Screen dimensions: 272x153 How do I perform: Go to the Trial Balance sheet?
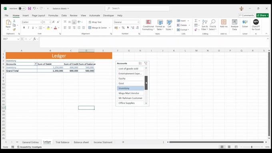pyautogui.click(x=62, y=142)
